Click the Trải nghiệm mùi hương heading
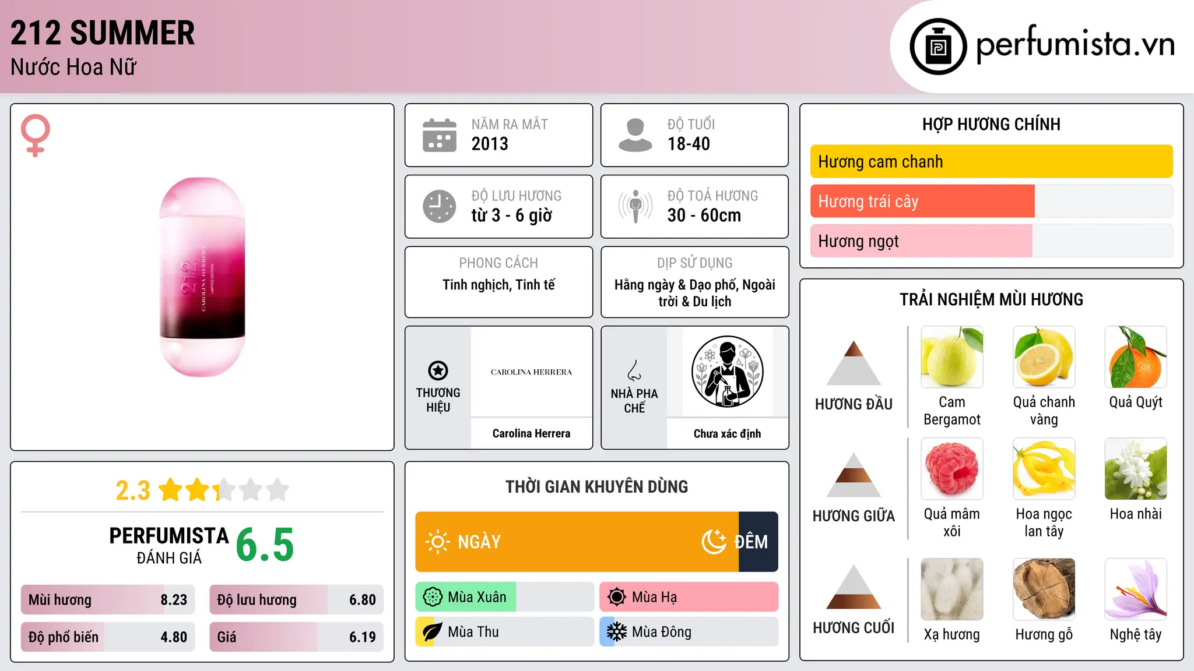This screenshot has width=1194, height=671. point(991,299)
